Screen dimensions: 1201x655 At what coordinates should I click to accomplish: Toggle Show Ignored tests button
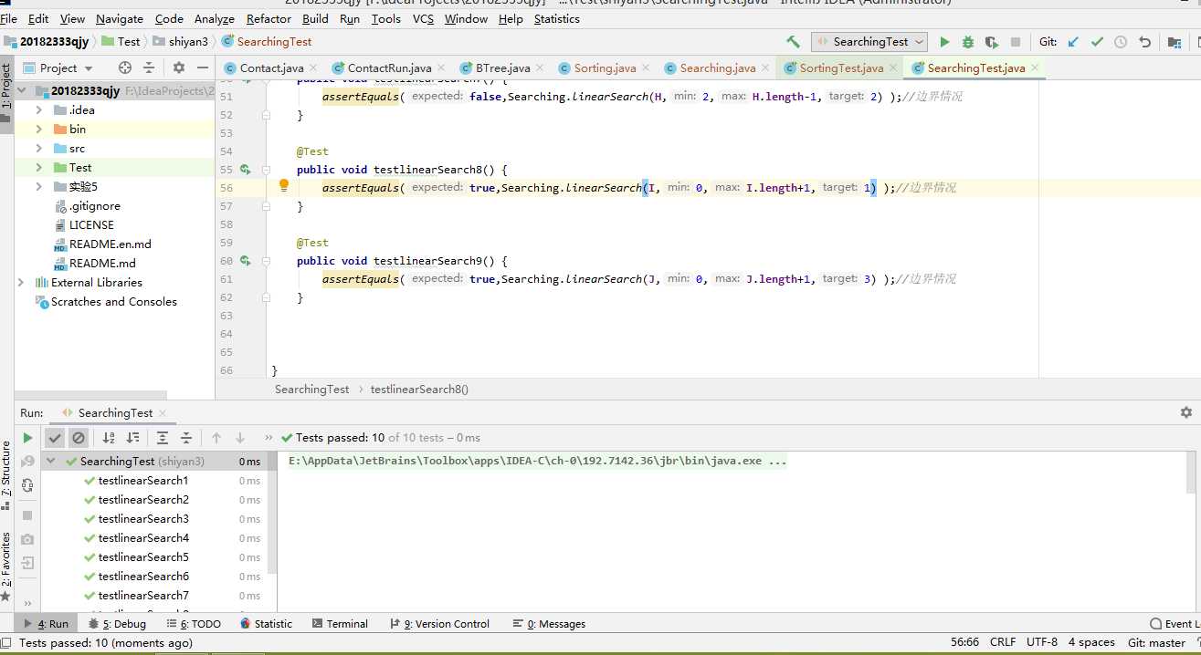point(79,438)
